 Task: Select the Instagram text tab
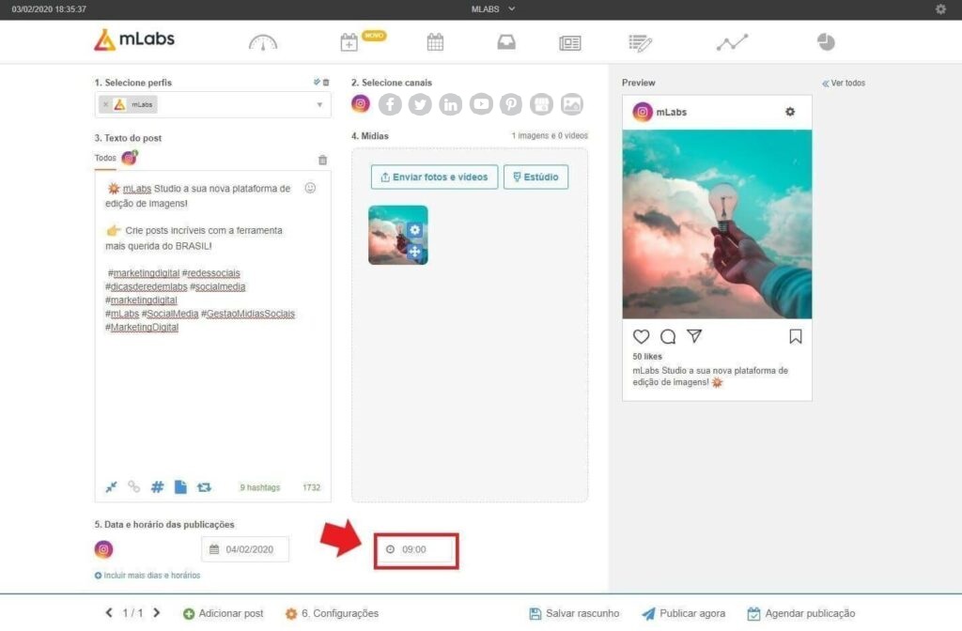tap(130, 158)
